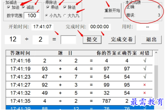Viewport: 166px width, 111px height.
Task: Select the row with time 17:41:35
Action: pyautogui.click(x=79, y=101)
